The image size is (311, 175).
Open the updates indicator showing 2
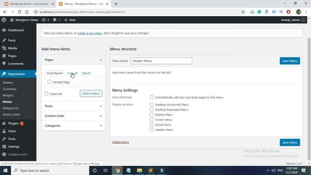click(x=46, y=20)
